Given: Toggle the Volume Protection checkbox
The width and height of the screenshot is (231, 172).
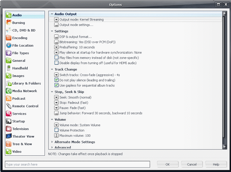Looking at the screenshot, I should click(57, 130).
